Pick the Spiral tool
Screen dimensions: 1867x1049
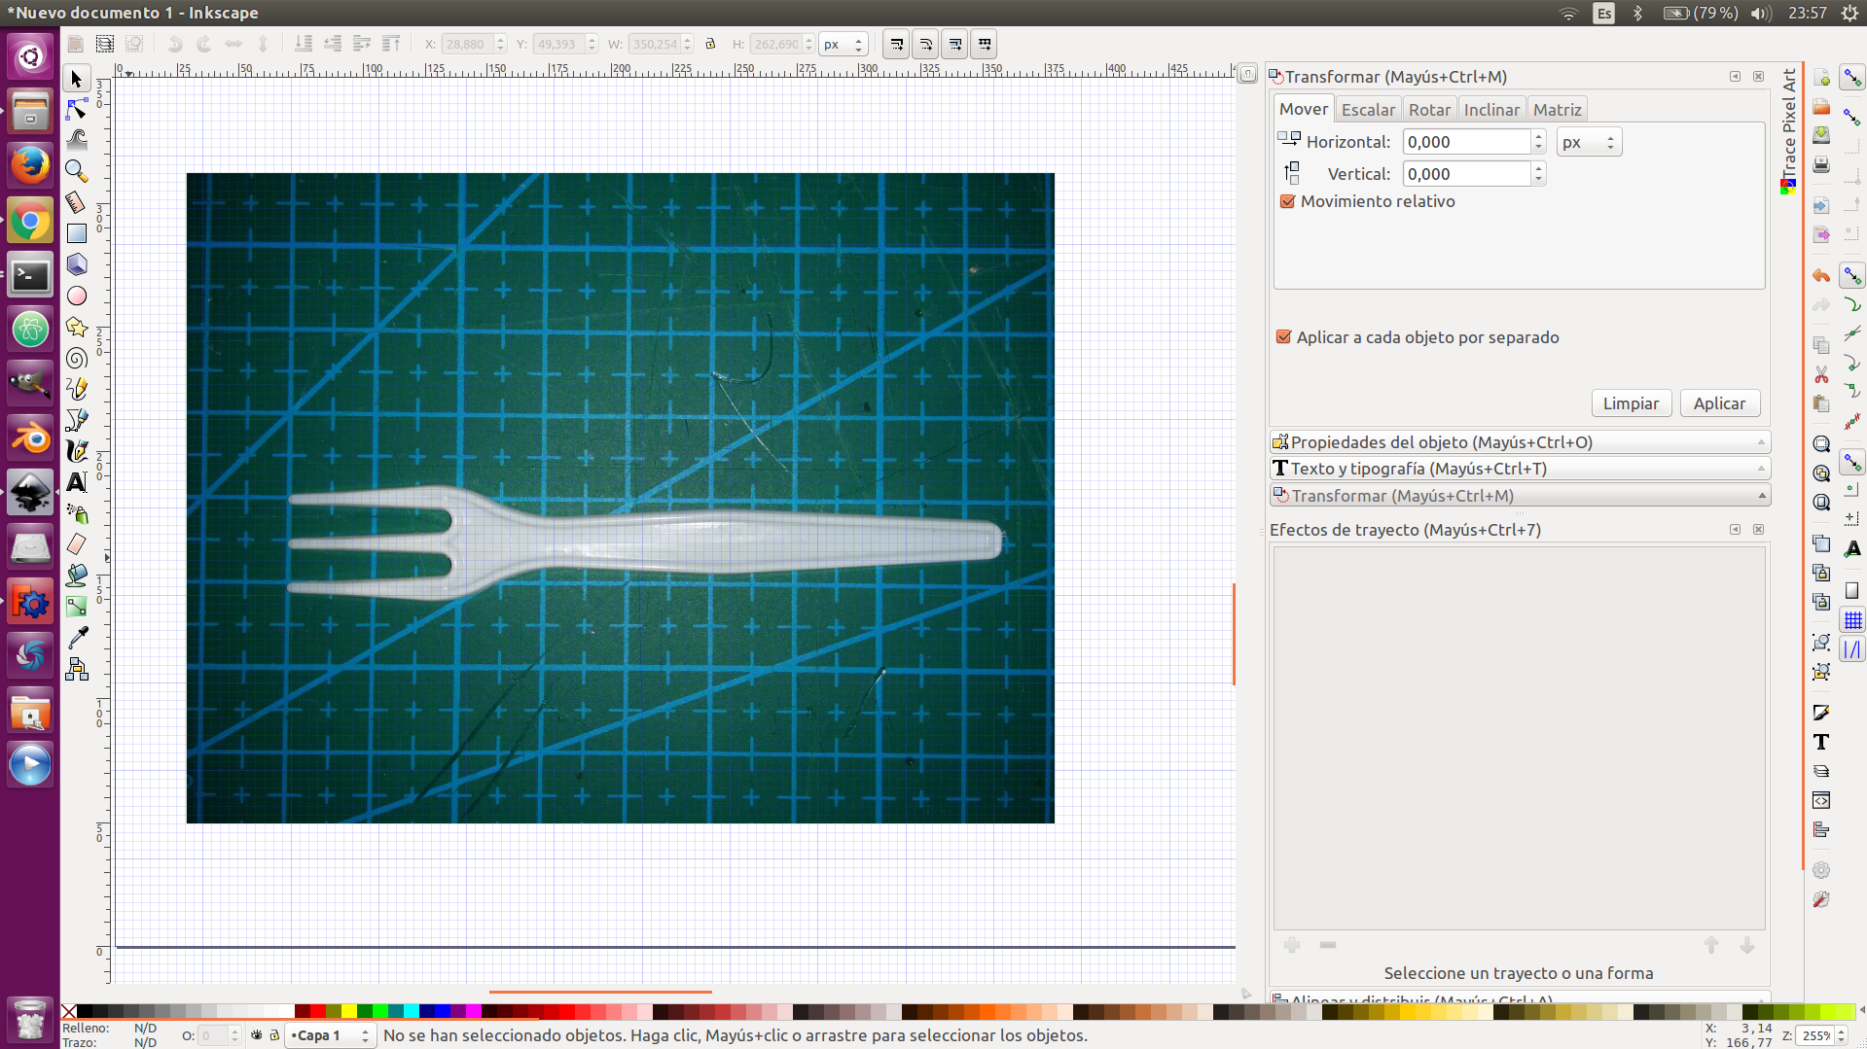77,359
